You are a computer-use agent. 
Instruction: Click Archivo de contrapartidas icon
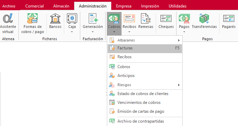pos(112,121)
